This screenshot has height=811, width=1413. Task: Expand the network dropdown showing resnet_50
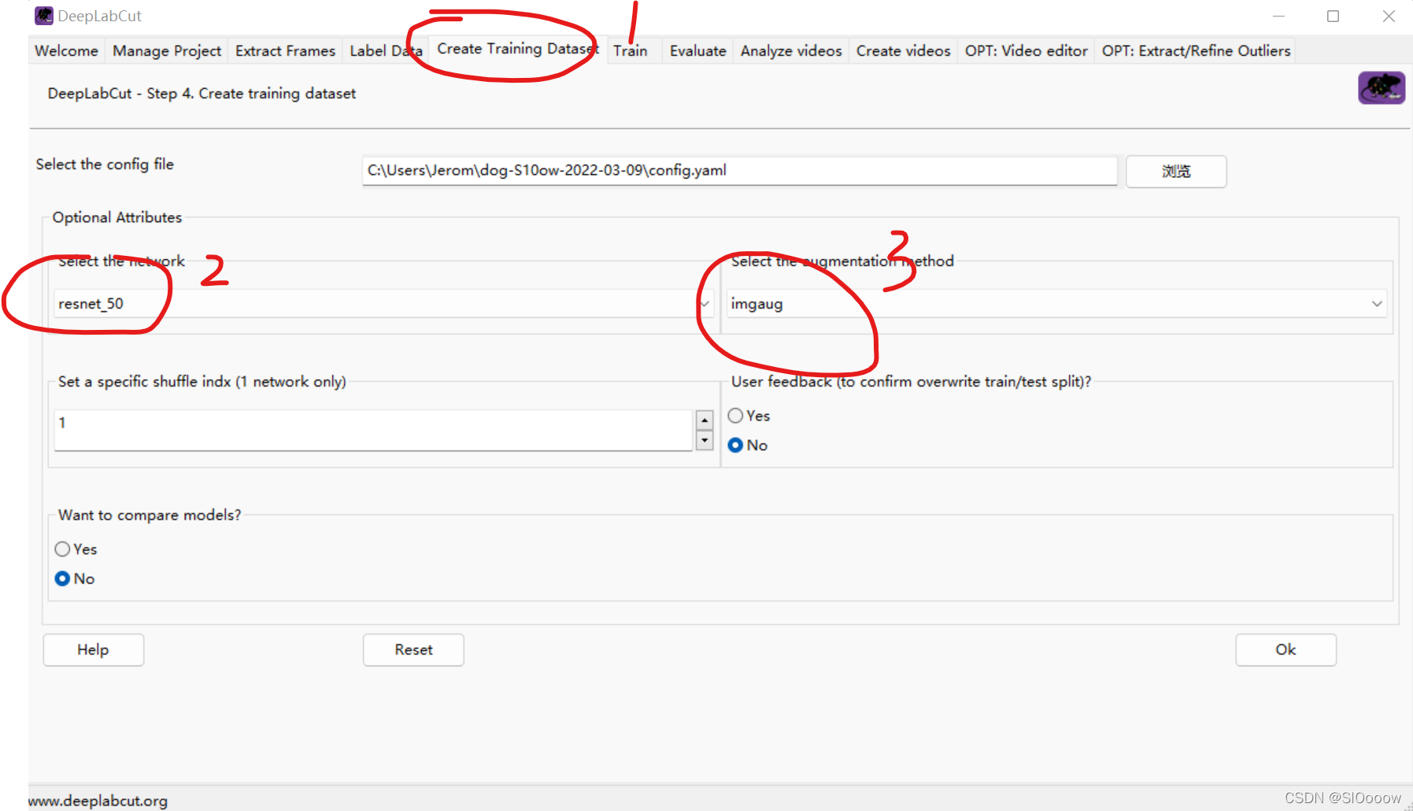click(383, 303)
